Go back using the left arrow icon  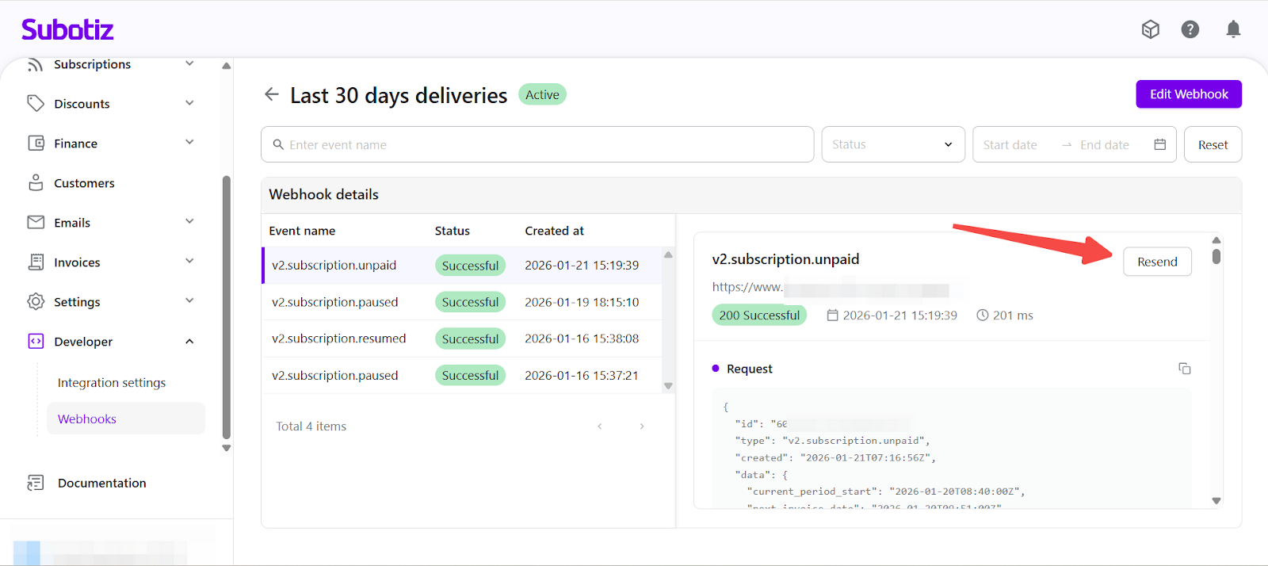(x=272, y=94)
